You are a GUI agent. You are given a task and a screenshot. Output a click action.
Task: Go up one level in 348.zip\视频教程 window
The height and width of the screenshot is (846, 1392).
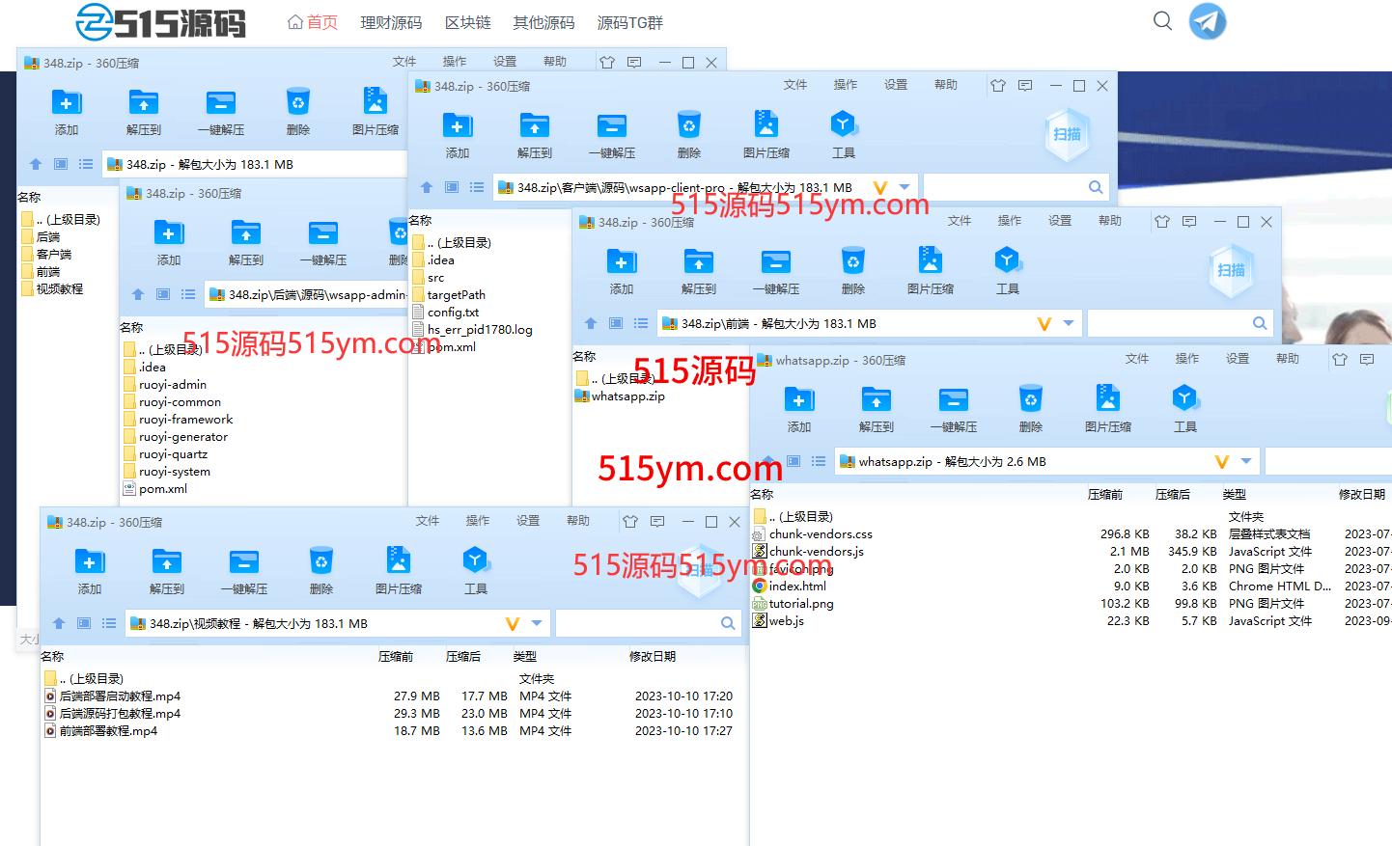coord(59,624)
